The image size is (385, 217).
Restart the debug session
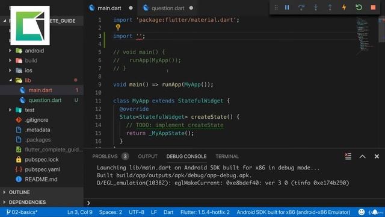(x=359, y=8)
